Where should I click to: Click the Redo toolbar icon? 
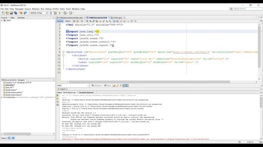(25, 13)
